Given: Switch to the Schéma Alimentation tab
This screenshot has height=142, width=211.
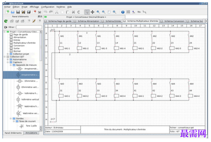Looking at the screenshot, I should (87, 21).
